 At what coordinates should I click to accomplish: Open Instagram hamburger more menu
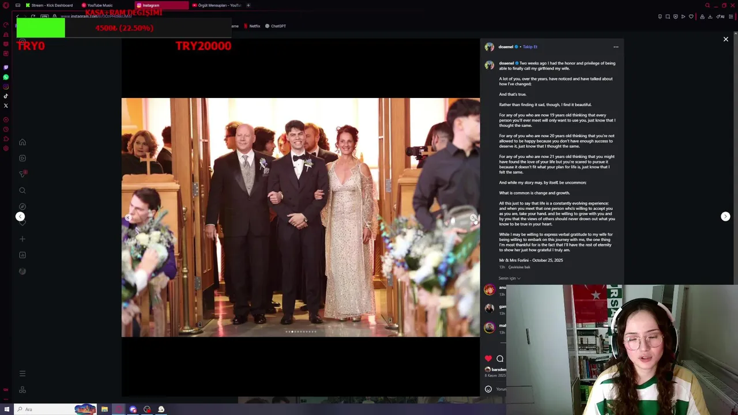point(22,373)
